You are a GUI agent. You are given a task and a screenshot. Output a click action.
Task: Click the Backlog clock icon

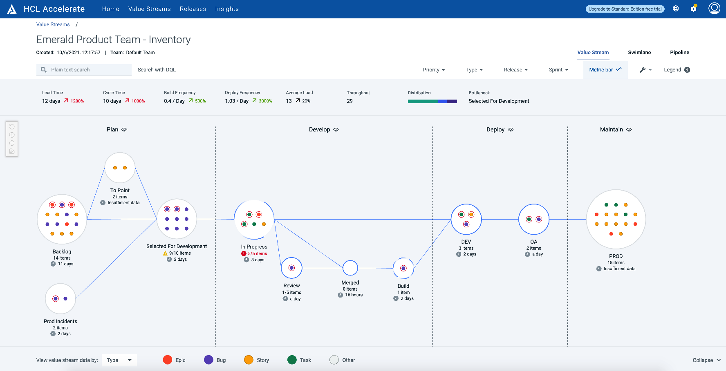click(x=53, y=264)
